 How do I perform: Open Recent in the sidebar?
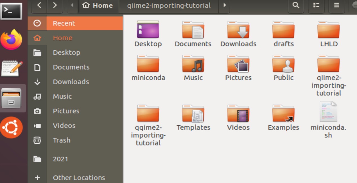point(64,23)
